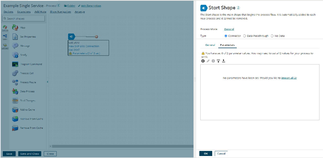Click the move parameter to top icon
This screenshot has width=323, height=158.
point(218,61)
